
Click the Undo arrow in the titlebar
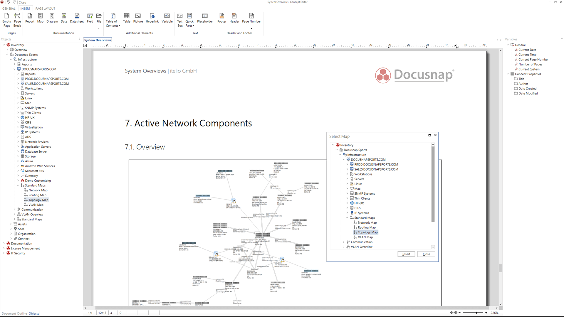pyautogui.click(x=8, y=2)
